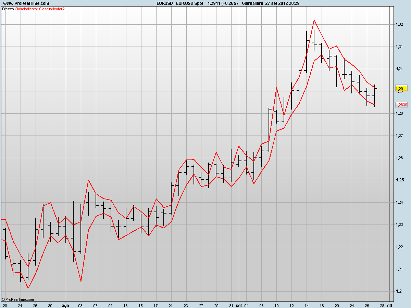This screenshot has width=411, height=308.
Task: Click the 1,32 price axis label
Action: click(399, 24)
